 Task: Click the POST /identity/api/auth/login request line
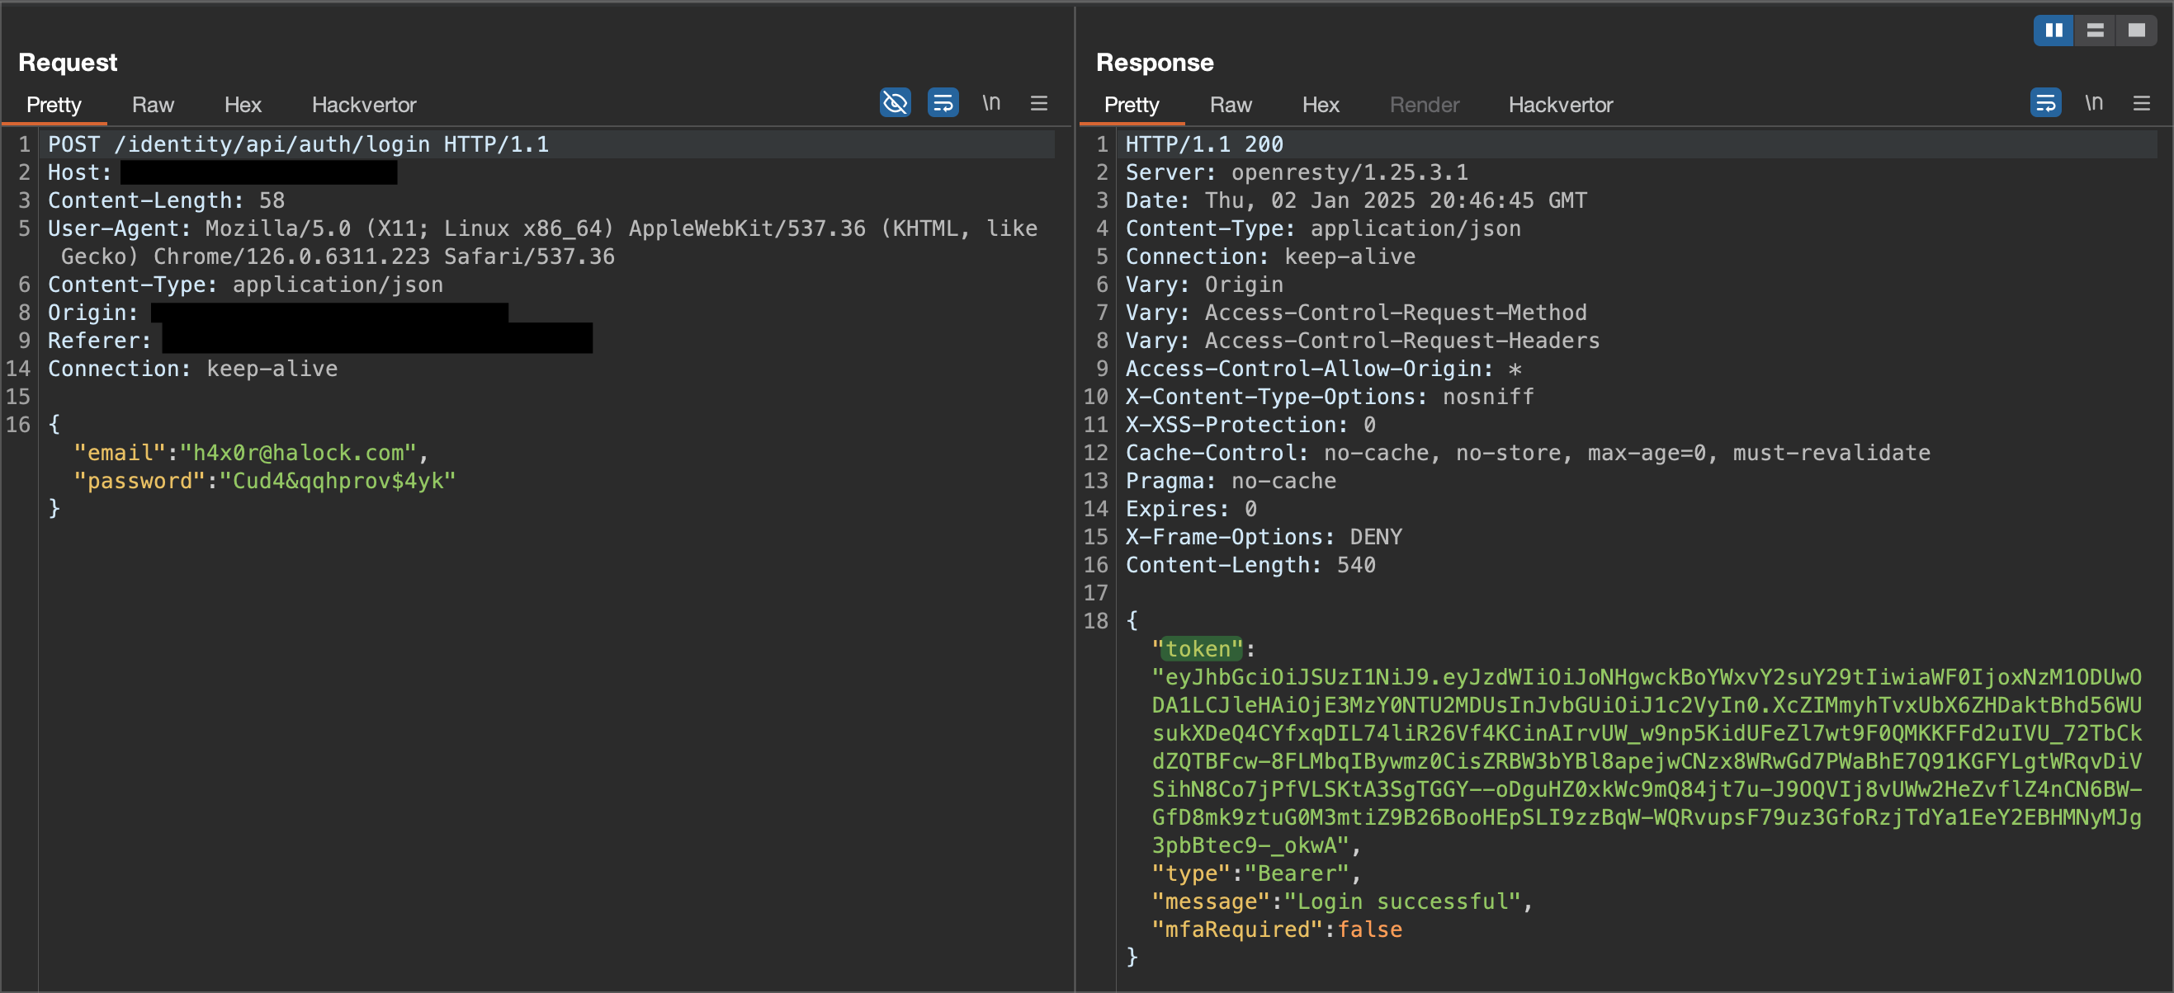pyautogui.click(x=298, y=144)
